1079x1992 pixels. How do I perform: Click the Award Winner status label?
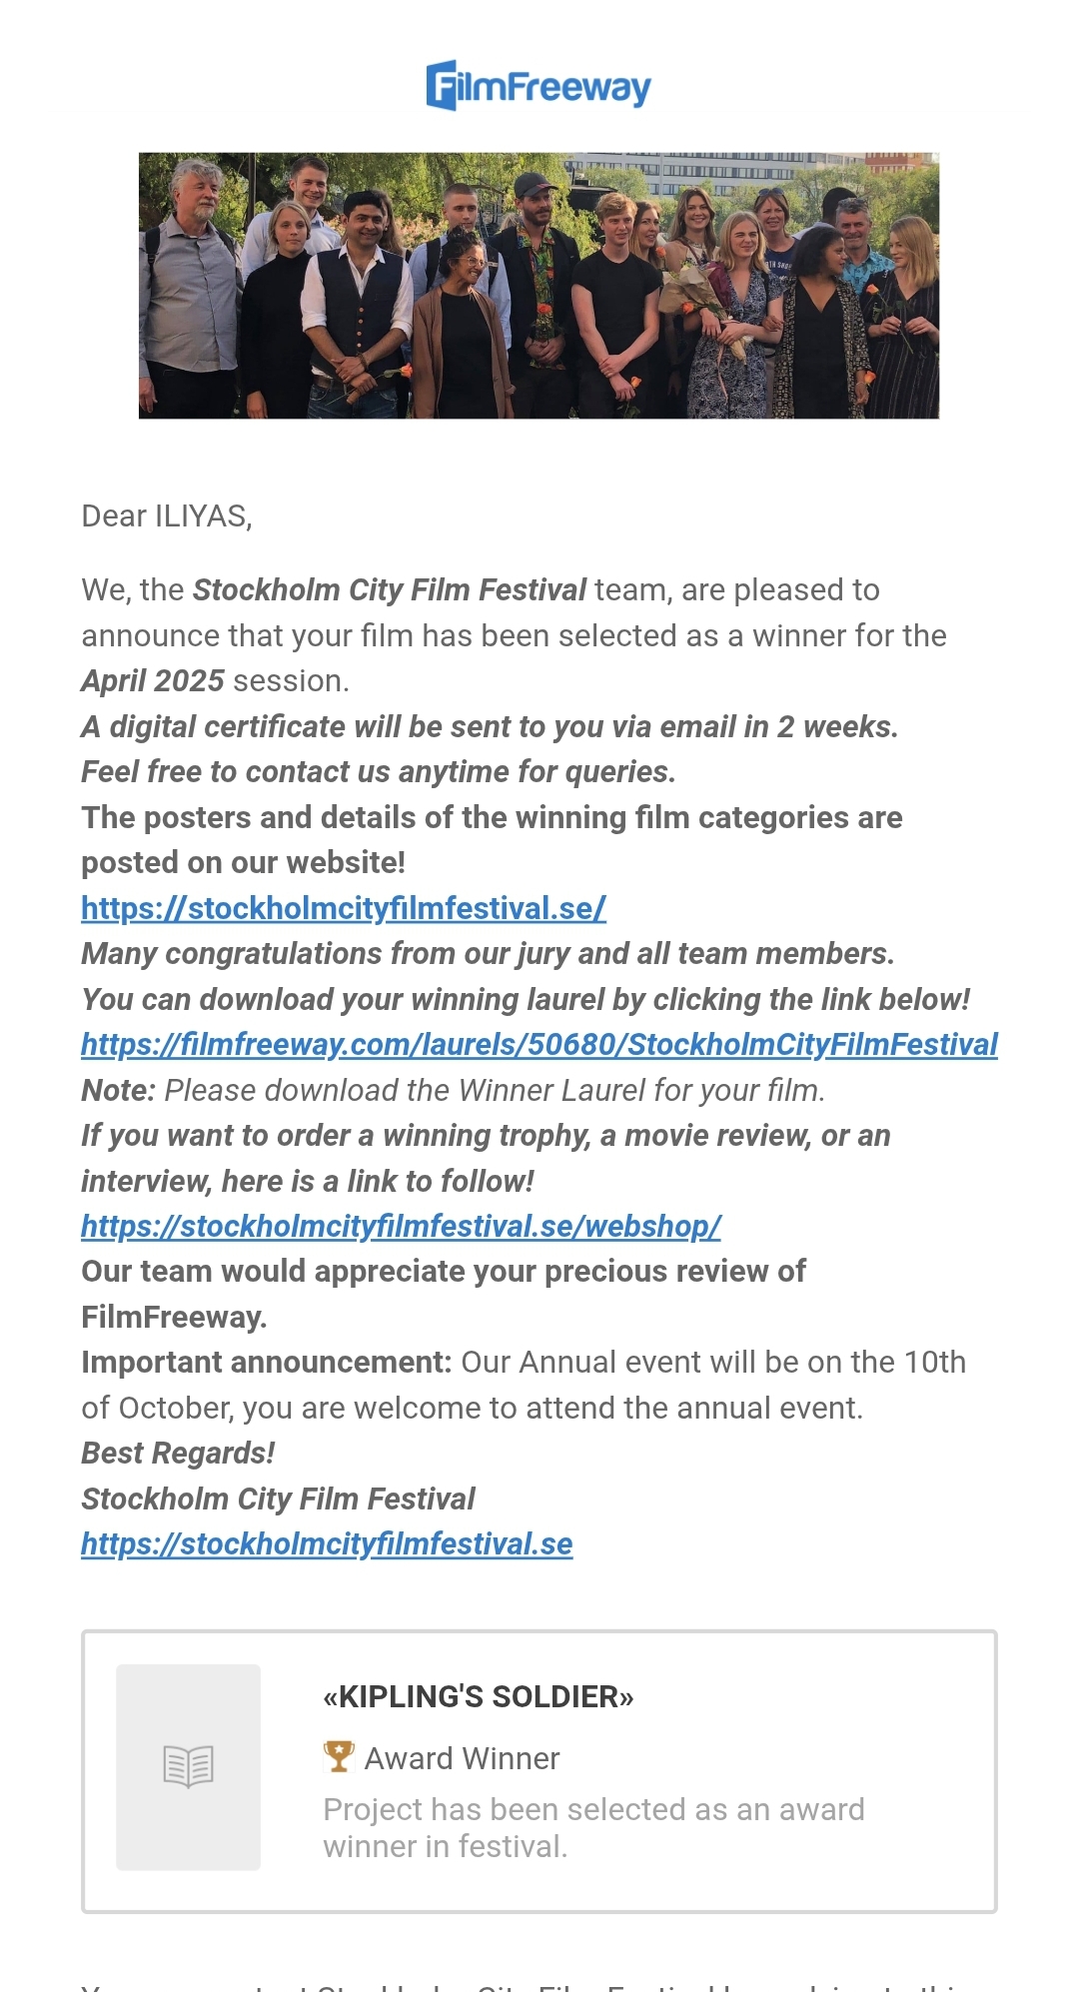point(462,1758)
